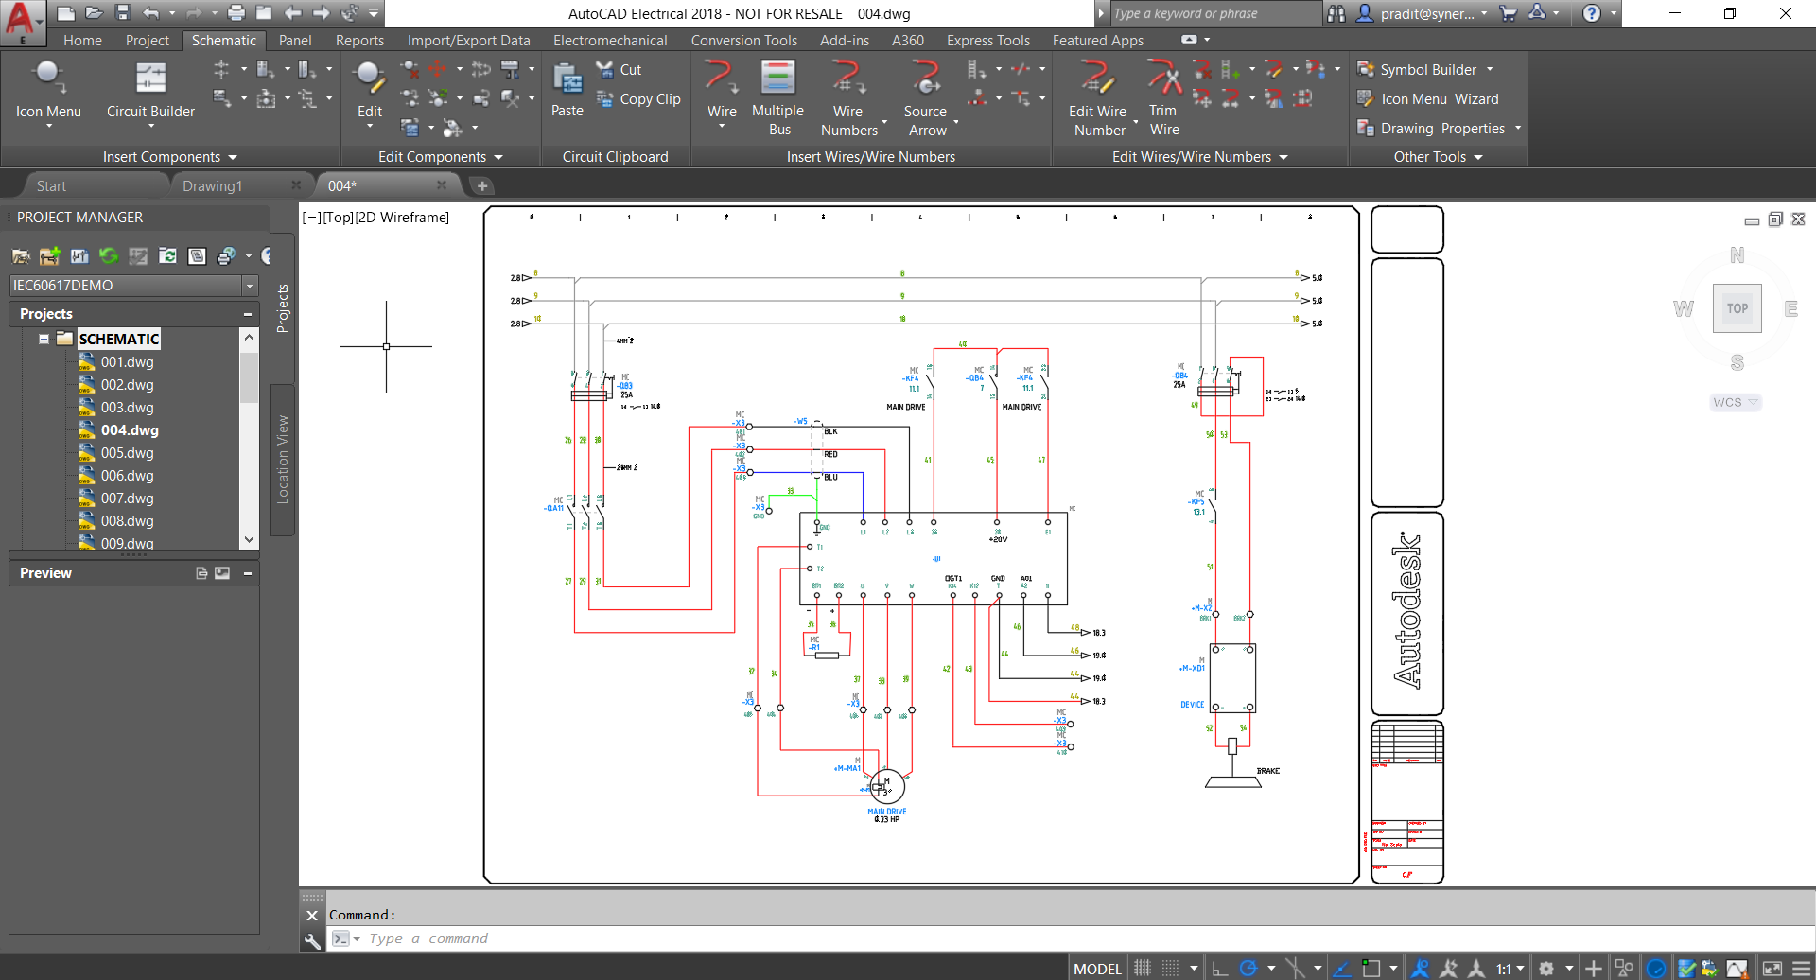Open the Drawing1 document tab
Viewport: 1816px width, 980px height.
pos(213,186)
